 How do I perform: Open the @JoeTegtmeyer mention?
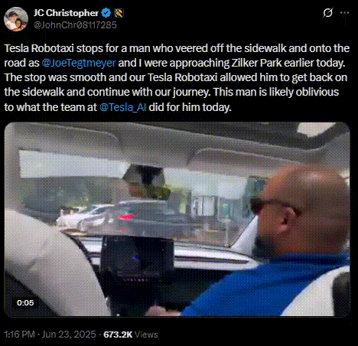79,63
